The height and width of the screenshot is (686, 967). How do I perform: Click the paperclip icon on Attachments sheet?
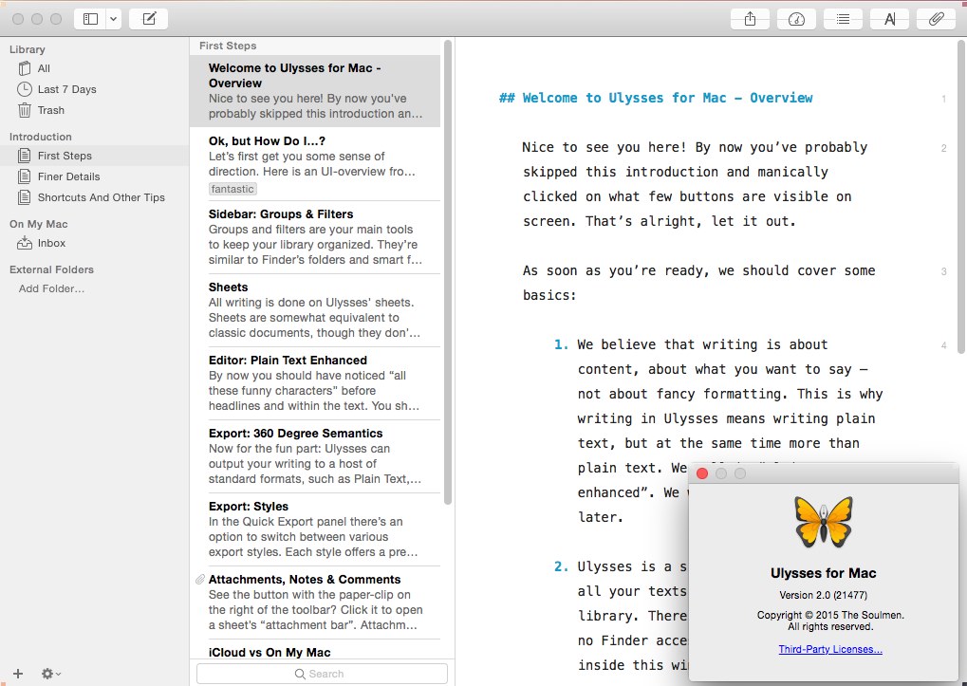(200, 580)
